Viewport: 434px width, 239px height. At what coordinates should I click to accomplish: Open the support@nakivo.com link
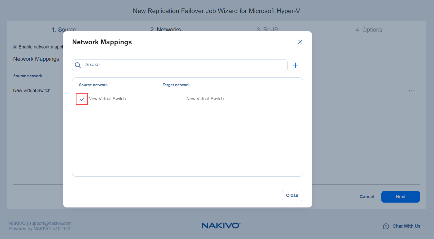pyautogui.click(x=50, y=223)
